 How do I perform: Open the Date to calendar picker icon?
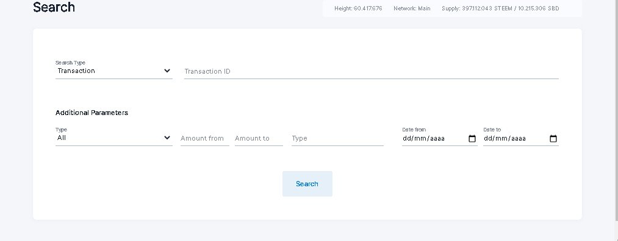(x=553, y=138)
